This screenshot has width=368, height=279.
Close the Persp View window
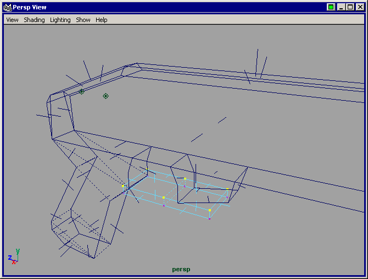[x=360, y=7]
